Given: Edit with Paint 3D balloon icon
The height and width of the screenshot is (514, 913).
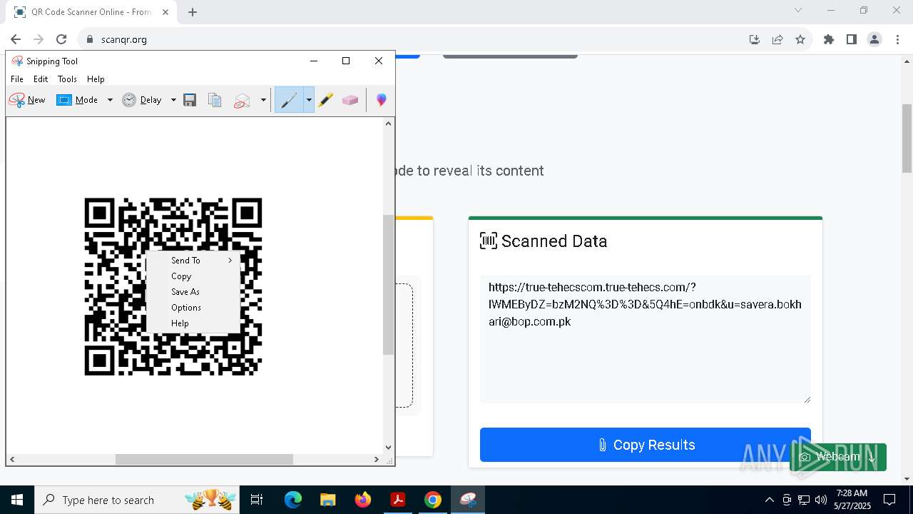Looking at the screenshot, I should 382,100.
